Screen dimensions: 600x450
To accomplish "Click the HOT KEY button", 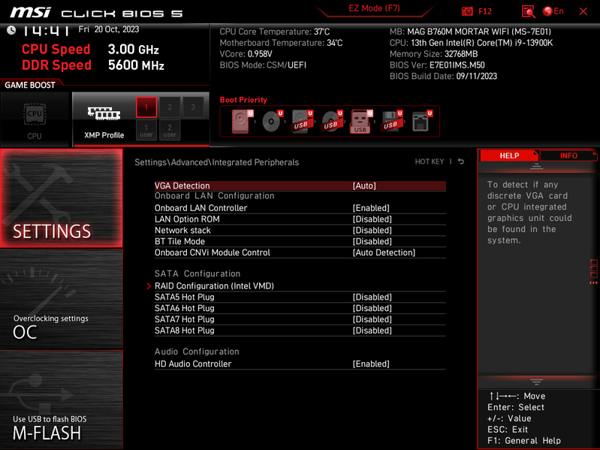I will [x=430, y=162].
